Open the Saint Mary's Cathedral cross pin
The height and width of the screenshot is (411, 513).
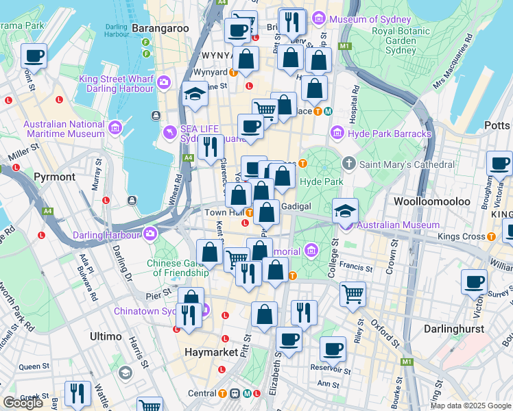pos(349,163)
